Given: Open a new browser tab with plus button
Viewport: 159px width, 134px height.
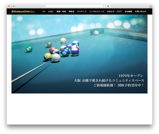Looking at the screenshot, I should pos(151,7).
